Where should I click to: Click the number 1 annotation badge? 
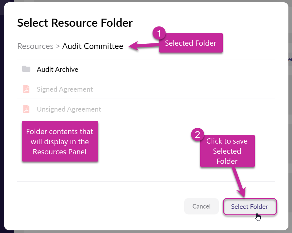[159, 33]
